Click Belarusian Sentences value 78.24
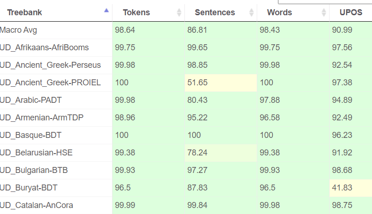Image resolution: width=372 pixels, height=214 pixels. pos(197,153)
